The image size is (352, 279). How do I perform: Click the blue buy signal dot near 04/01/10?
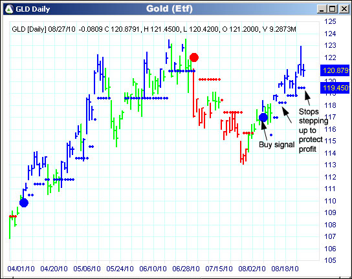[x=24, y=203]
